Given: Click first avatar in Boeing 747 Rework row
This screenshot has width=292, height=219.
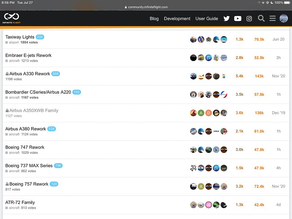Looking at the screenshot, I should pyautogui.click(x=193, y=150).
